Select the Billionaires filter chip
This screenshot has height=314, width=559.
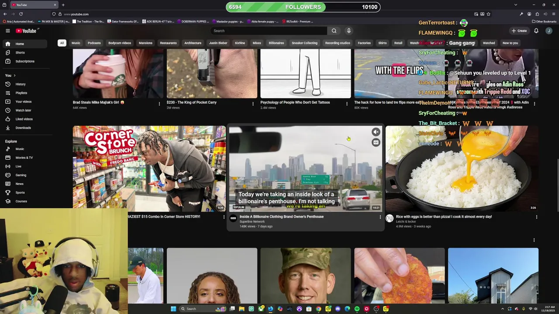coord(276,43)
